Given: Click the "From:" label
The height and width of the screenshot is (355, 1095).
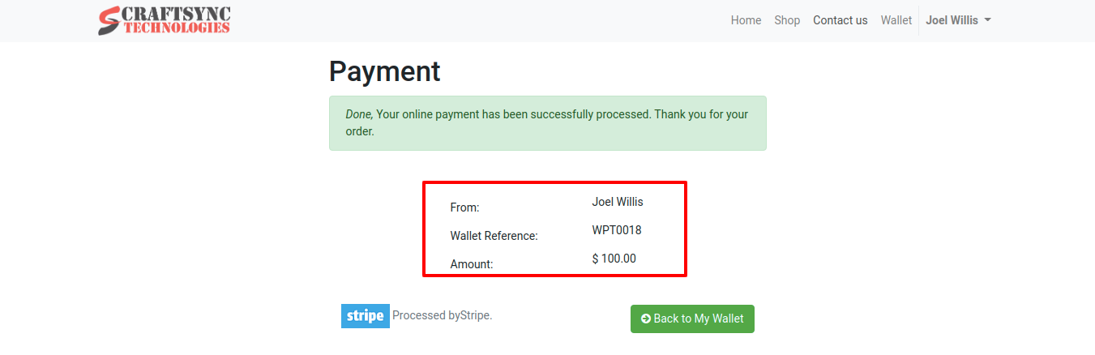Looking at the screenshot, I should [464, 207].
